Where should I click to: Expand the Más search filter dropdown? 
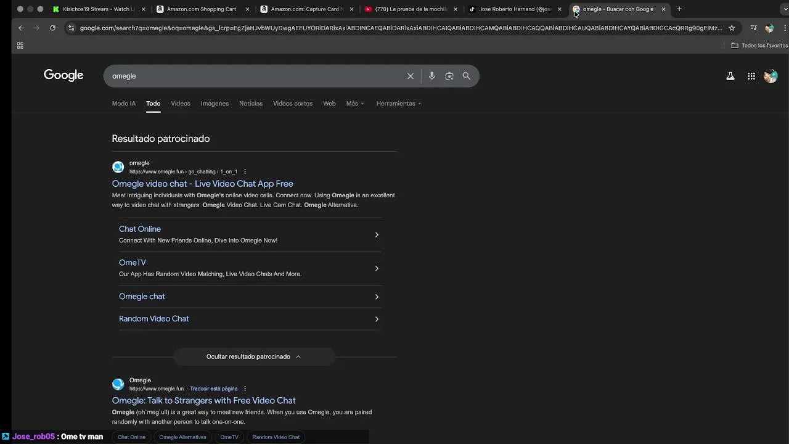355,104
